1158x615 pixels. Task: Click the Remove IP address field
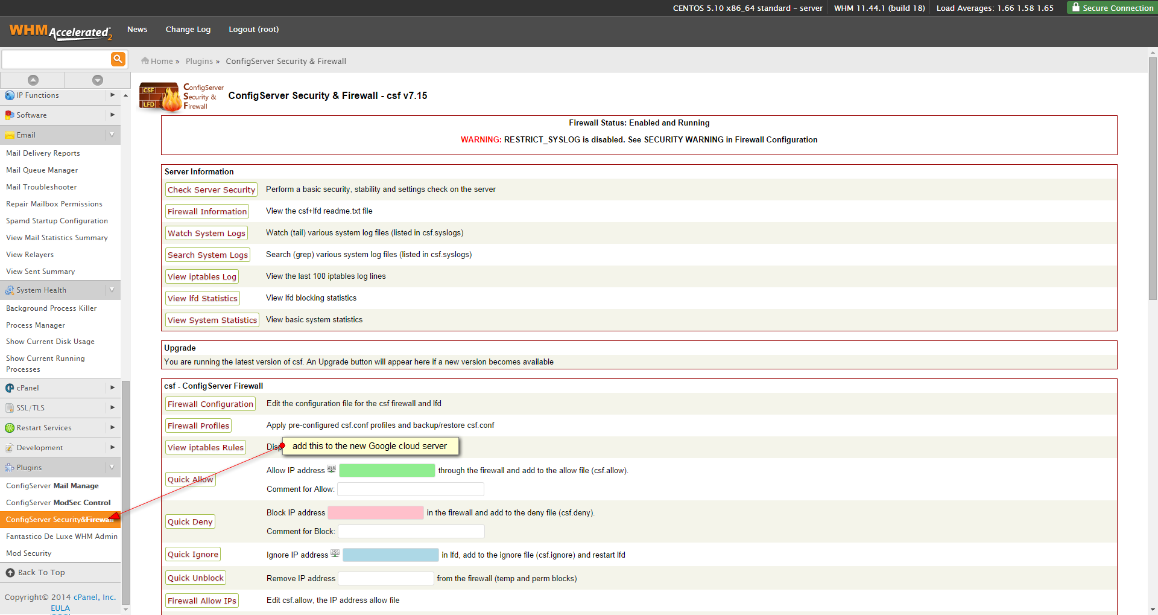click(386, 579)
